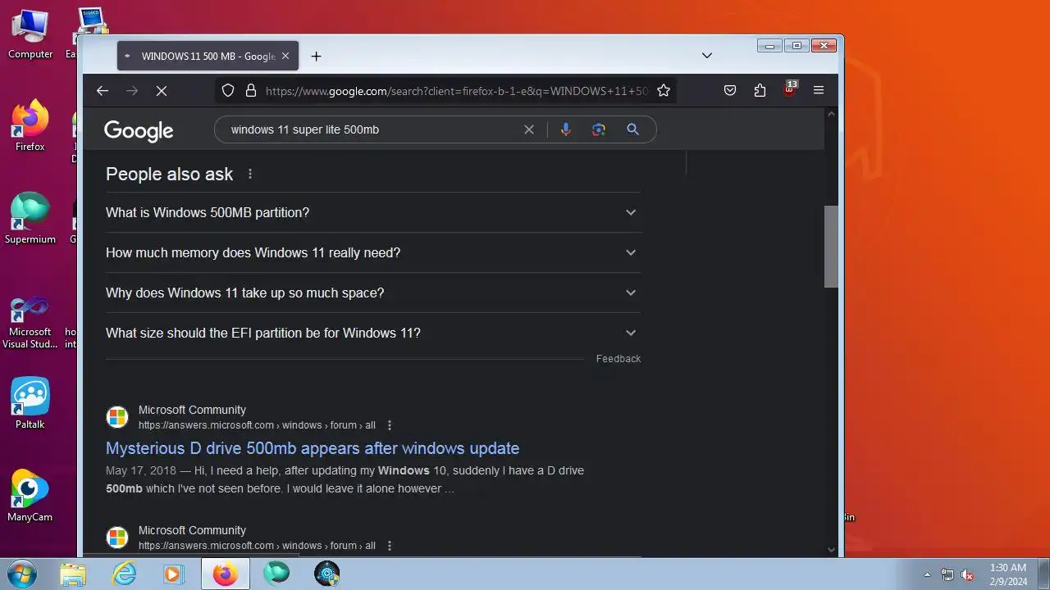Viewport: 1050px width, 590px height.
Task: Open the first result's answers.microsoft.com URL
Action: pos(257,425)
